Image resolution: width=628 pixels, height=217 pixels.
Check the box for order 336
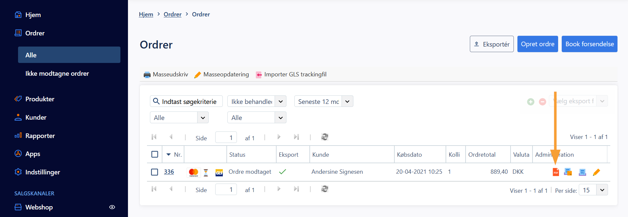155,172
